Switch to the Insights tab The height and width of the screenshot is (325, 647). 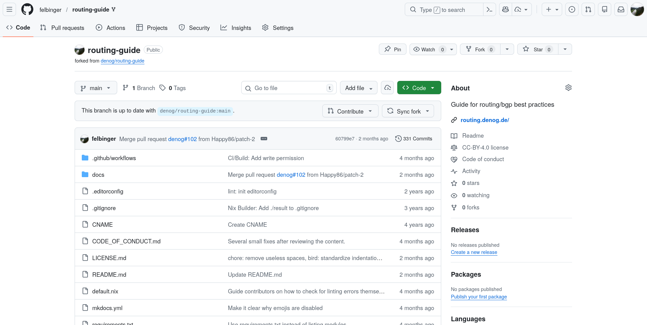point(236,28)
